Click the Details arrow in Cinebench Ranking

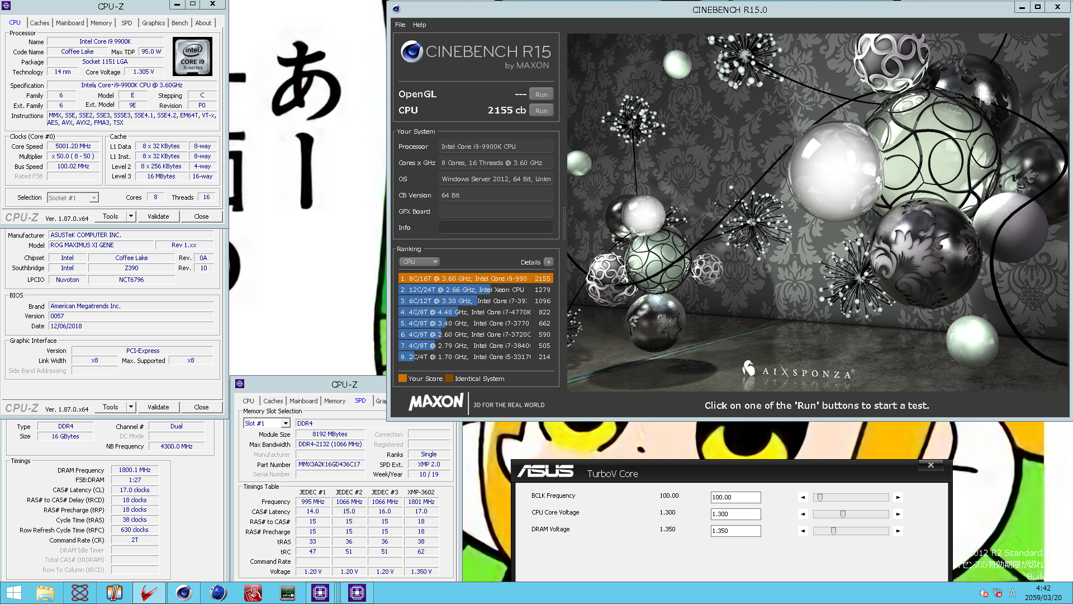549,262
